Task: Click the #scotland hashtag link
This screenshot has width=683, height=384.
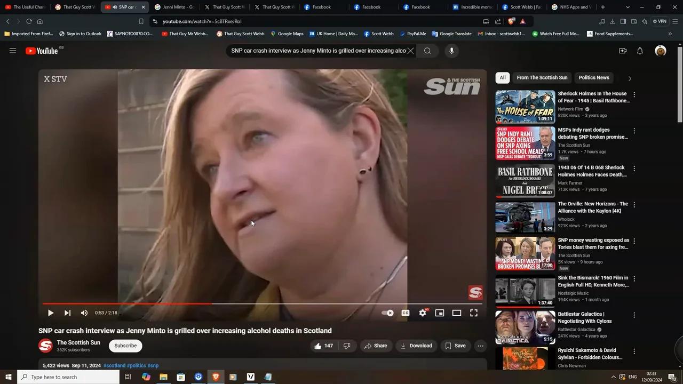Action: click(x=114, y=365)
